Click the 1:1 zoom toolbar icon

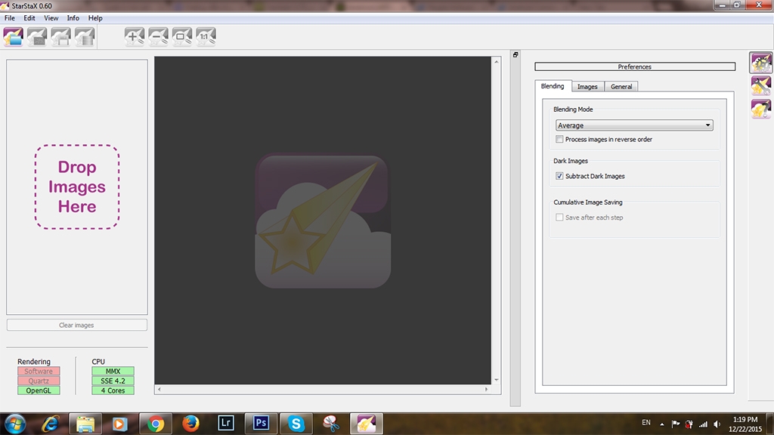[206, 37]
